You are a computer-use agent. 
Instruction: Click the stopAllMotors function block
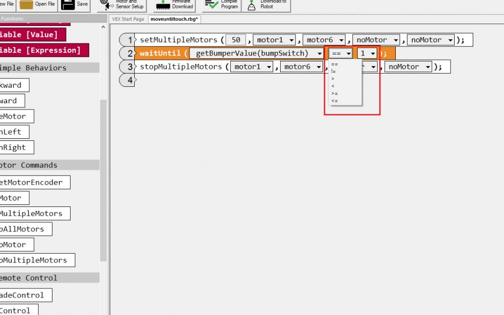26,229
